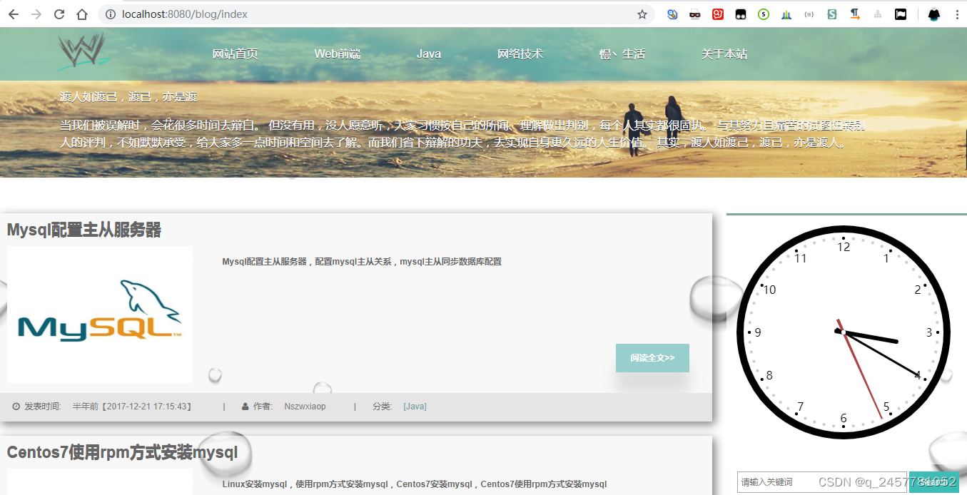The width and height of the screenshot is (967, 495).
Task: Open the browser home button
Action: 82,14
